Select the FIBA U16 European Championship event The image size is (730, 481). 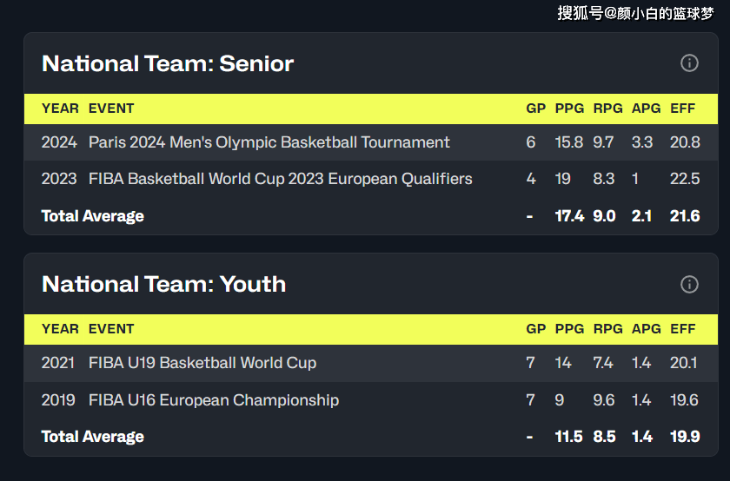click(x=213, y=400)
